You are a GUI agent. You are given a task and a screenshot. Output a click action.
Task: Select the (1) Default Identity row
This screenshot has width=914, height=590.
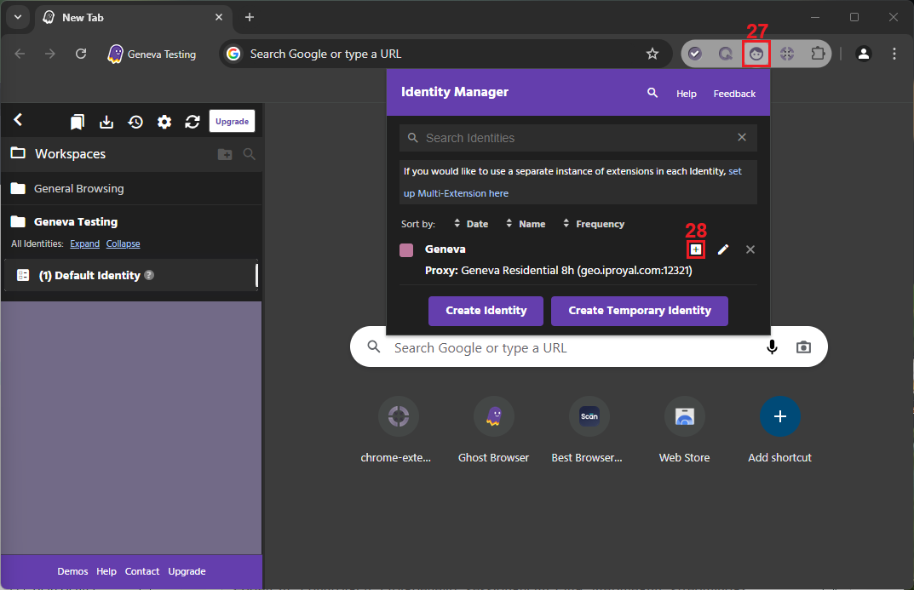pyautogui.click(x=131, y=275)
